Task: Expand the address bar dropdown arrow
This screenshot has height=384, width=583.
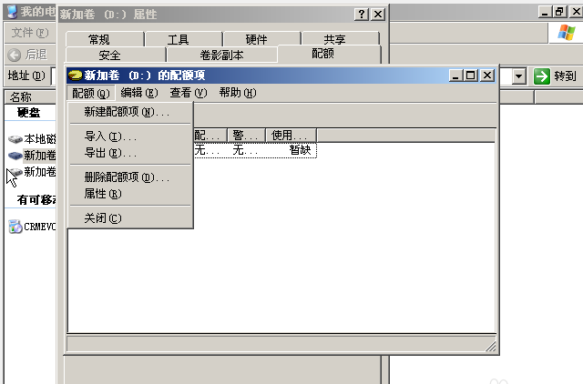Action: tap(519, 76)
